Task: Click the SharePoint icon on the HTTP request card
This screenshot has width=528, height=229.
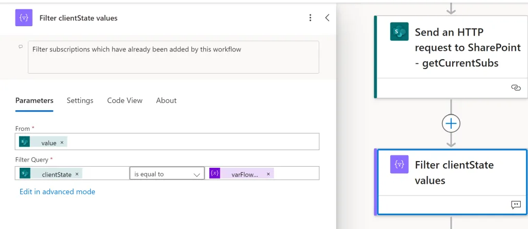Action: (400, 31)
